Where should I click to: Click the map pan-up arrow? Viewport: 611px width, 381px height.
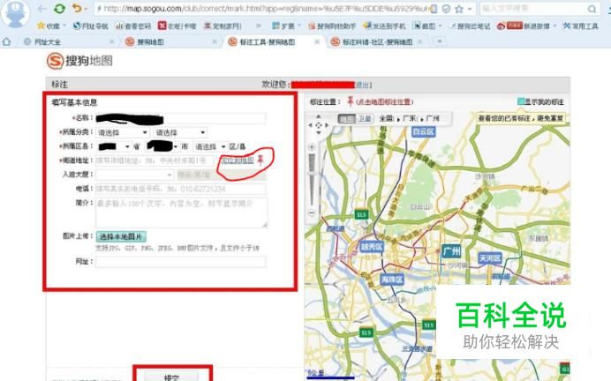pyautogui.click(x=319, y=116)
